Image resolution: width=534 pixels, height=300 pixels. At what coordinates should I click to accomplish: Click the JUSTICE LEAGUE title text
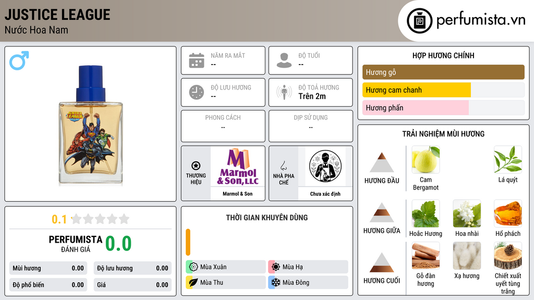(57, 15)
